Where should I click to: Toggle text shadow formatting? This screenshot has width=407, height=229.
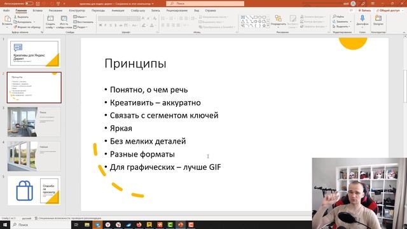pyautogui.click(x=116, y=25)
